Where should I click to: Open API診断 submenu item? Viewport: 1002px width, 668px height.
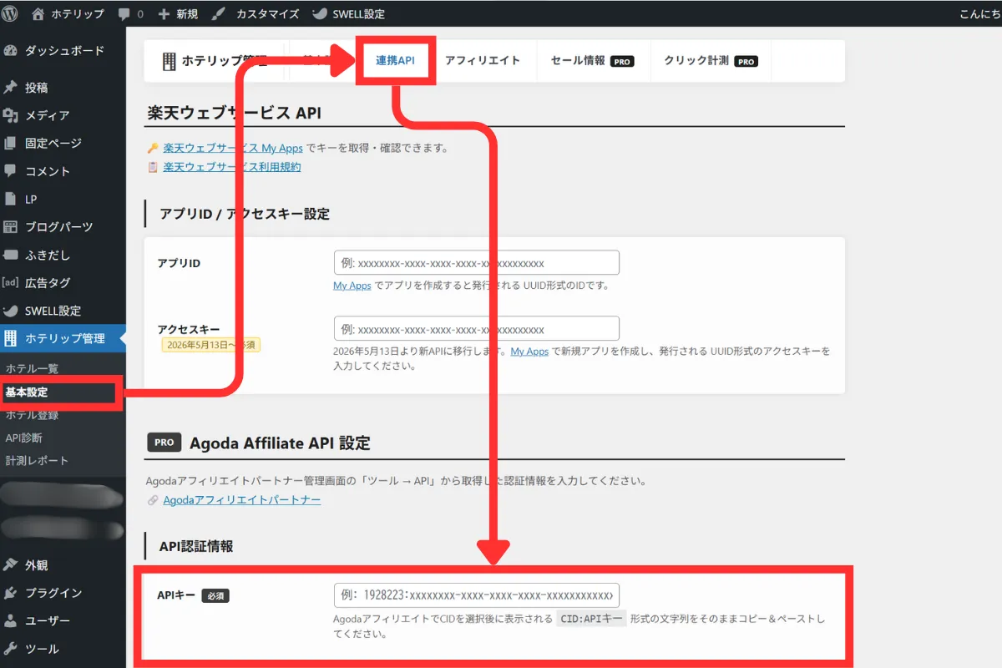(x=24, y=438)
